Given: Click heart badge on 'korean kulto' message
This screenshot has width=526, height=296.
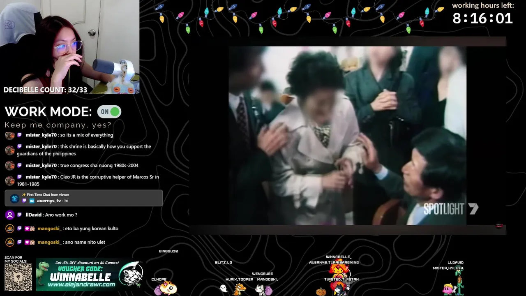Looking at the screenshot, I should pos(27,229).
